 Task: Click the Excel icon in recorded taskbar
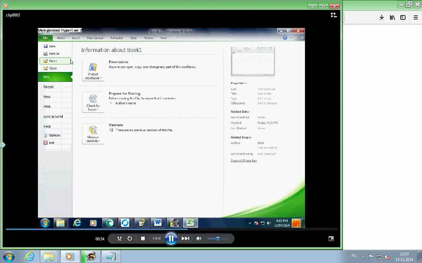(190, 223)
